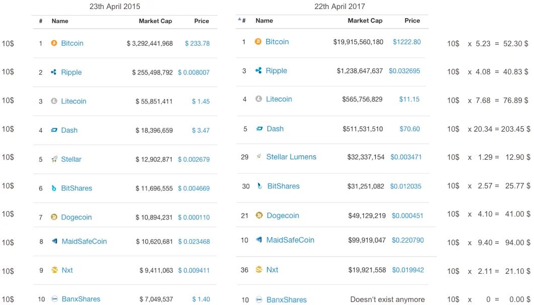Open Stellar Lumens link

pos(291,157)
